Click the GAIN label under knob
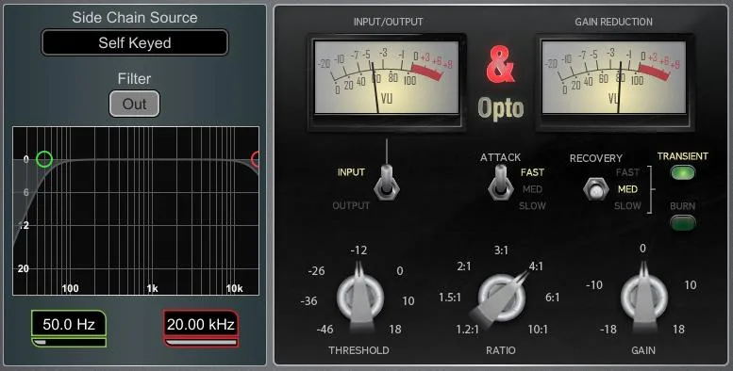 point(643,350)
